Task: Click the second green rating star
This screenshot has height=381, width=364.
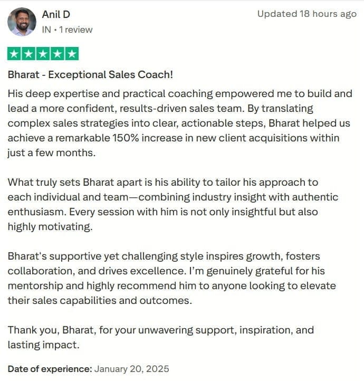Action: point(28,54)
